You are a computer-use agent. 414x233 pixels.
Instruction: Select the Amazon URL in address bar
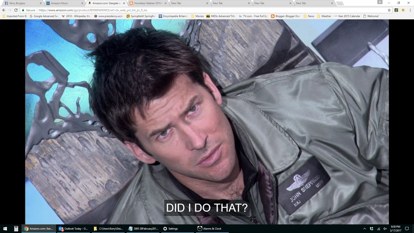[93, 10]
